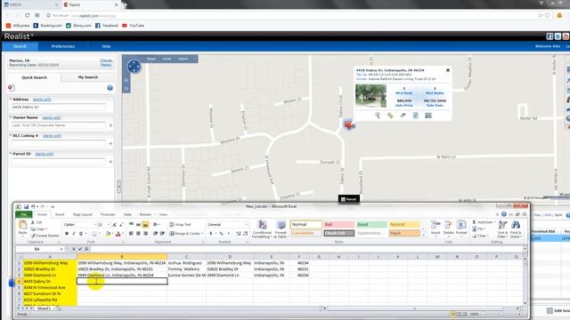Collapse the Address search section
The height and width of the screenshot is (320, 570).
pos(11,99)
